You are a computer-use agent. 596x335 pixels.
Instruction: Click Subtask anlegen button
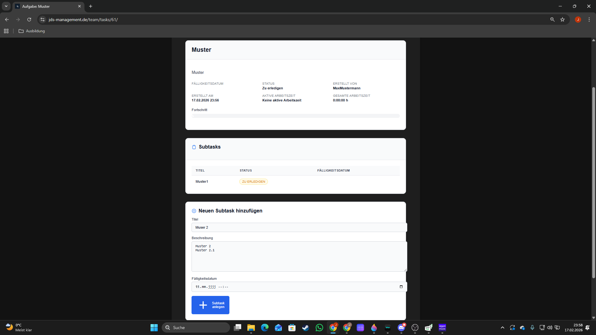coord(210,305)
